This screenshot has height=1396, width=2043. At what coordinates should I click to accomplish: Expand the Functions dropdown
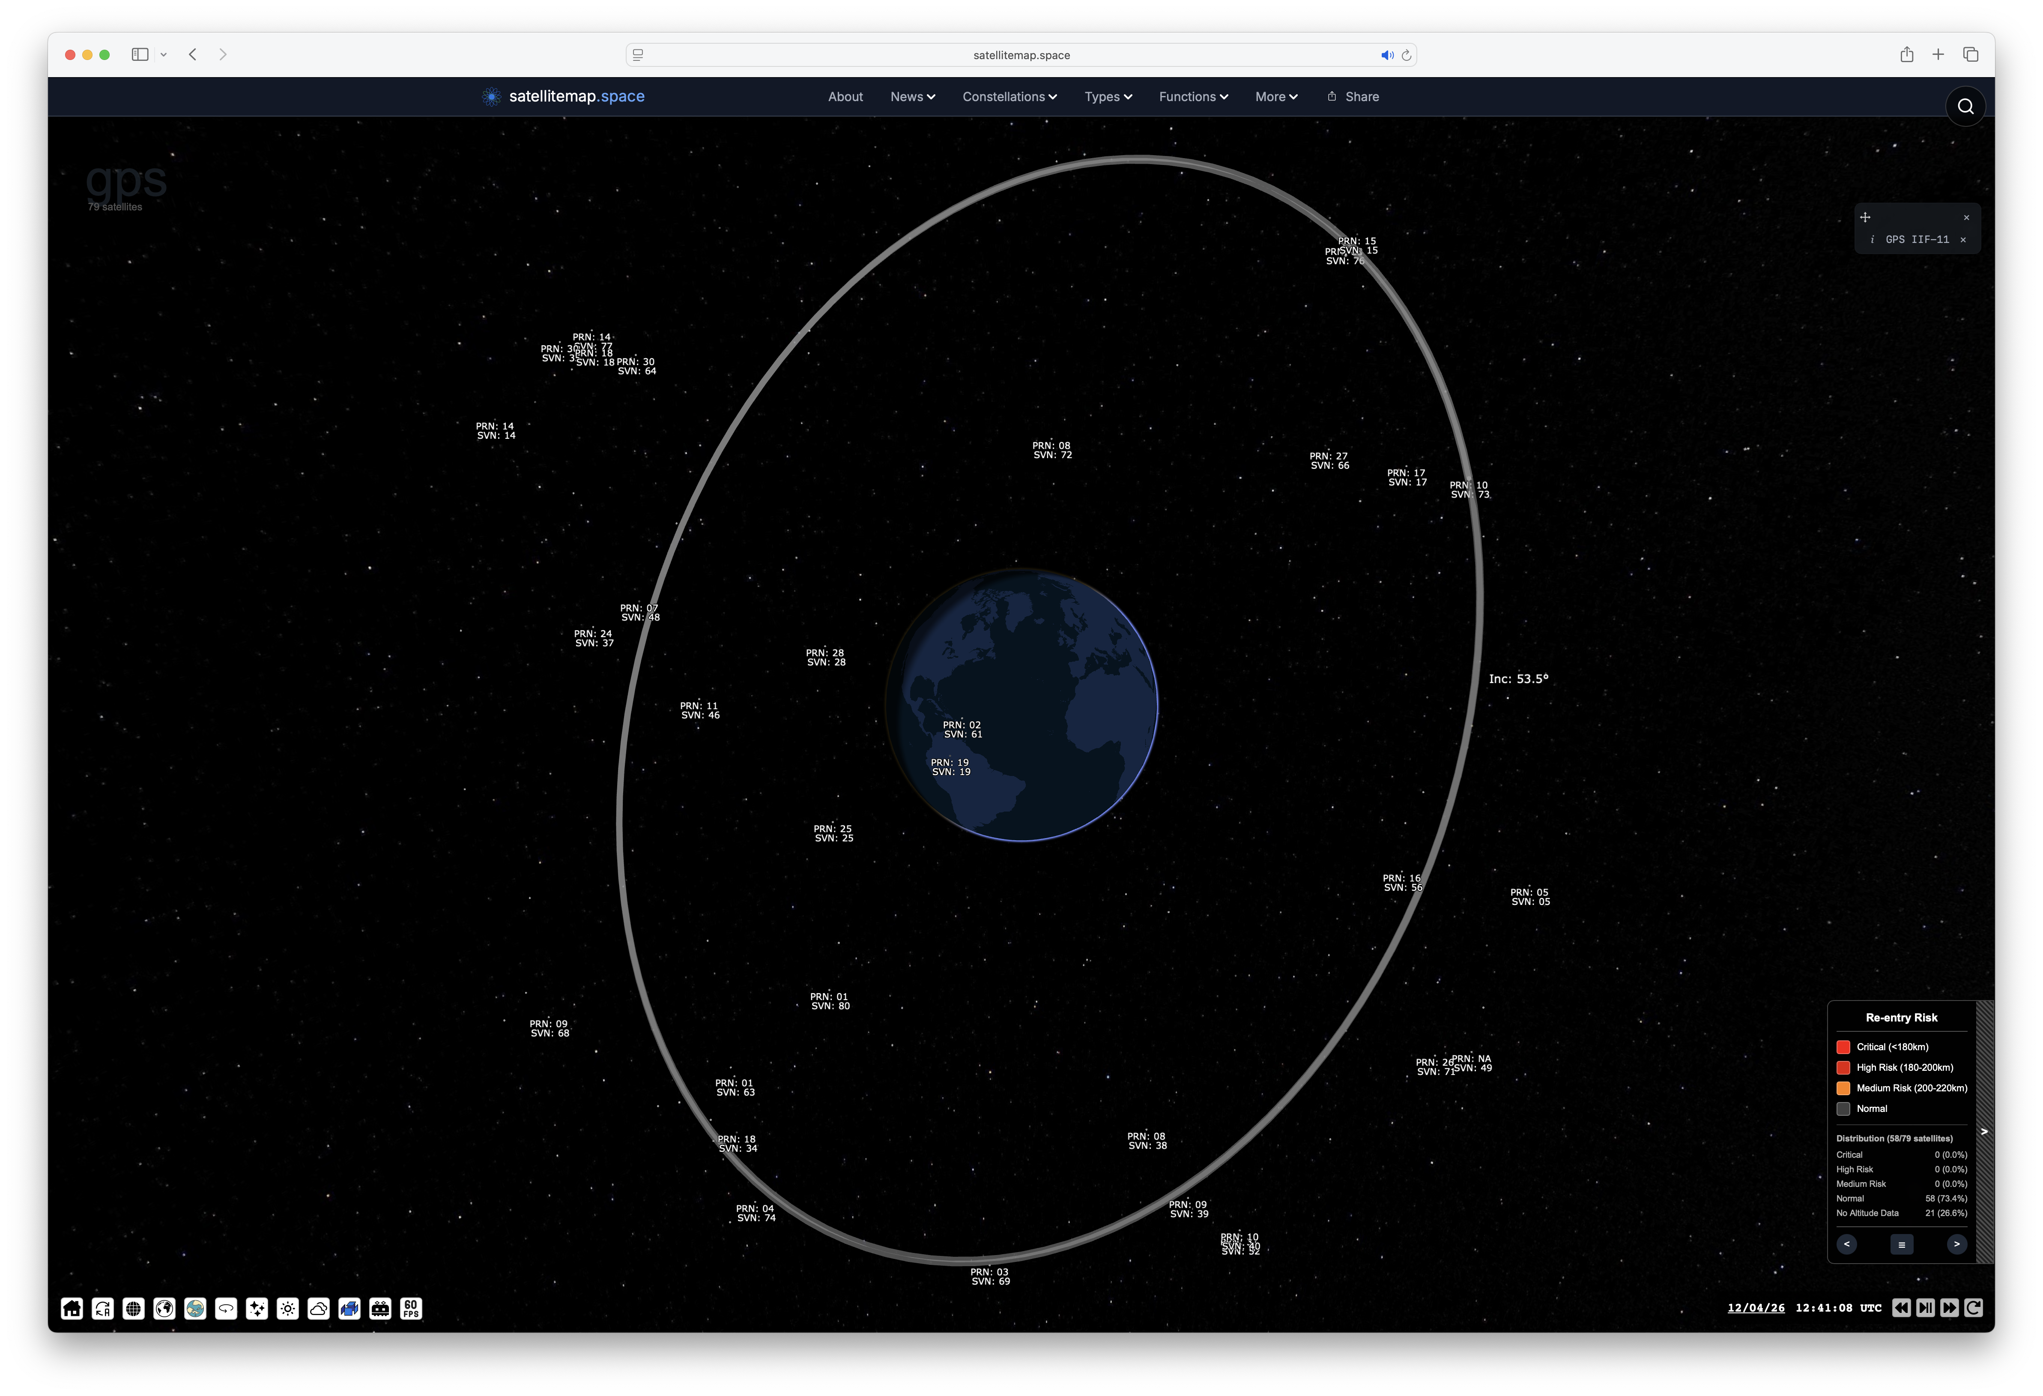tap(1193, 97)
